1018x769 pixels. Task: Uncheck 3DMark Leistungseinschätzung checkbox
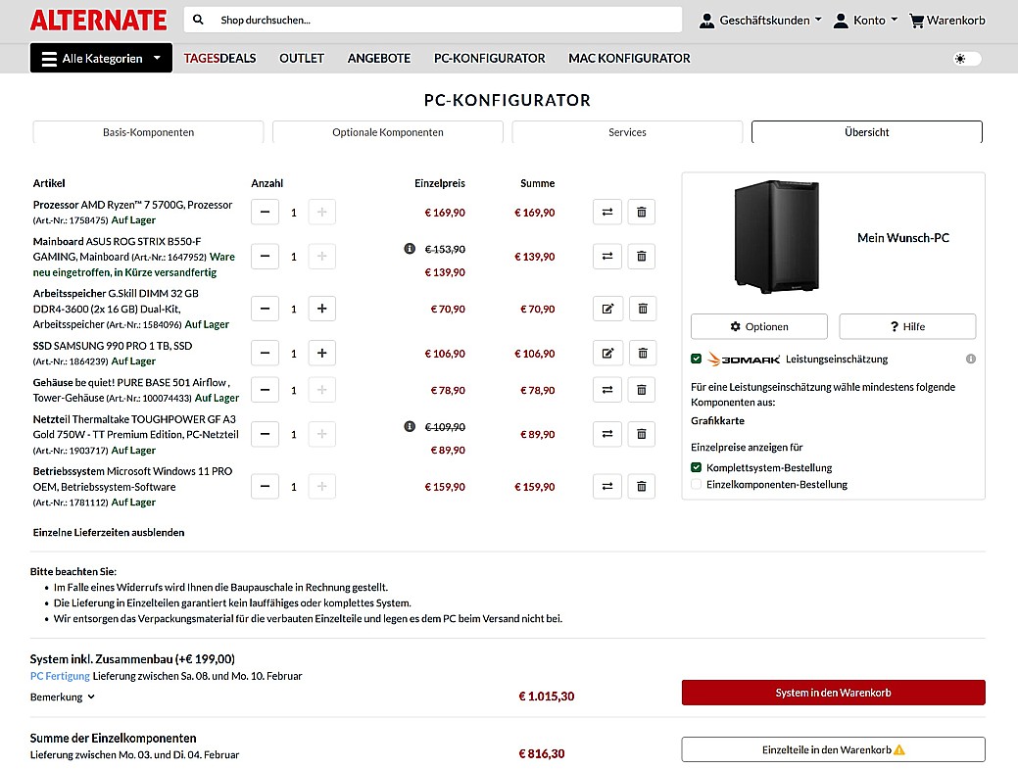pos(696,359)
